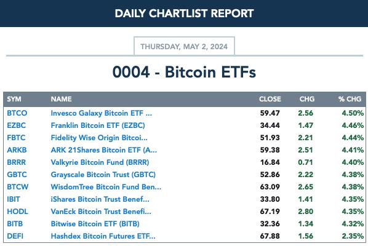Open the BRRR symbol link

(16, 162)
